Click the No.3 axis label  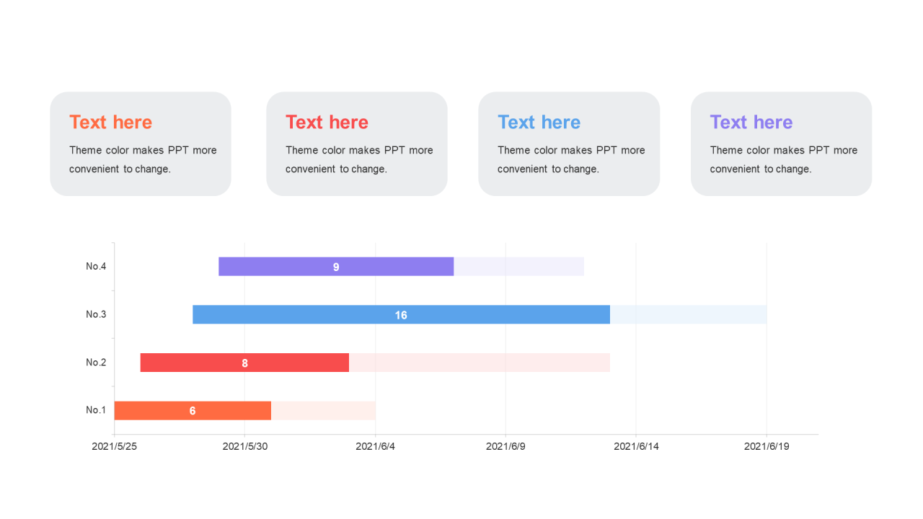96,314
